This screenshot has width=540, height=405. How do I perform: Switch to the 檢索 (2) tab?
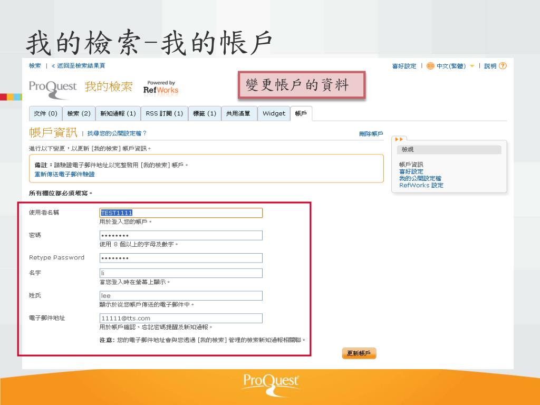[x=79, y=113]
